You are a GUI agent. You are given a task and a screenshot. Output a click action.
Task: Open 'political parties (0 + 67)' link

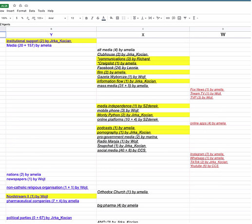[39, 218]
